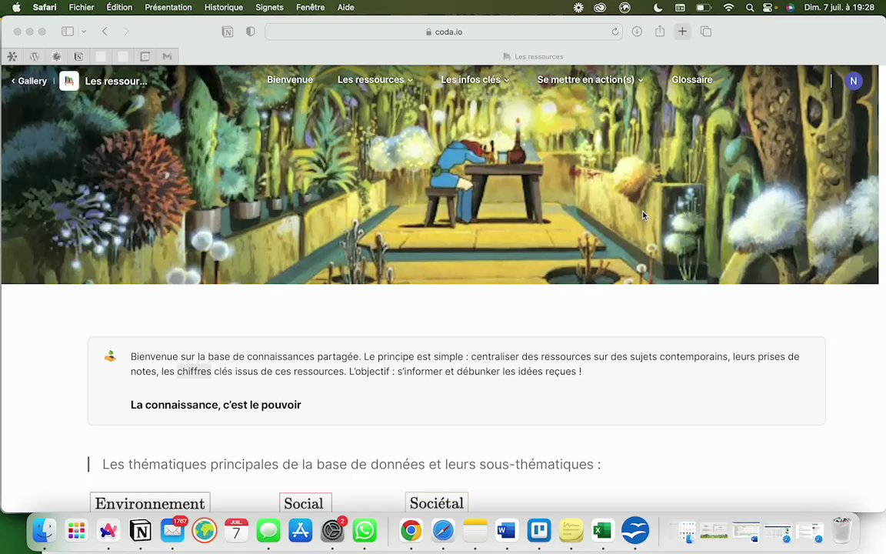Screen dimensions: 886x554
Task: Select the Les ressources tab
Action: [532, 56]
